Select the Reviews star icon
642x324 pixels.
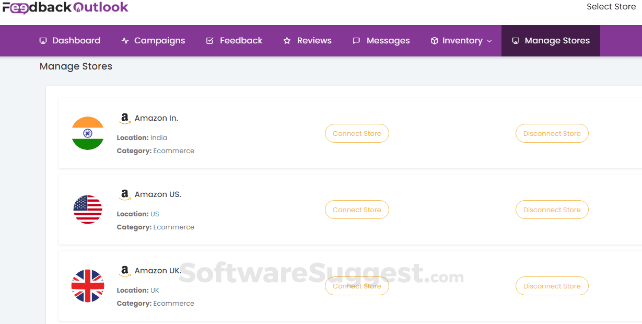(286, 40)
